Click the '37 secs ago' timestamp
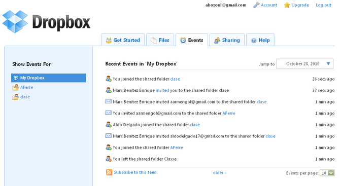This screenshot has height=186, width=340. tap(323, 91)
